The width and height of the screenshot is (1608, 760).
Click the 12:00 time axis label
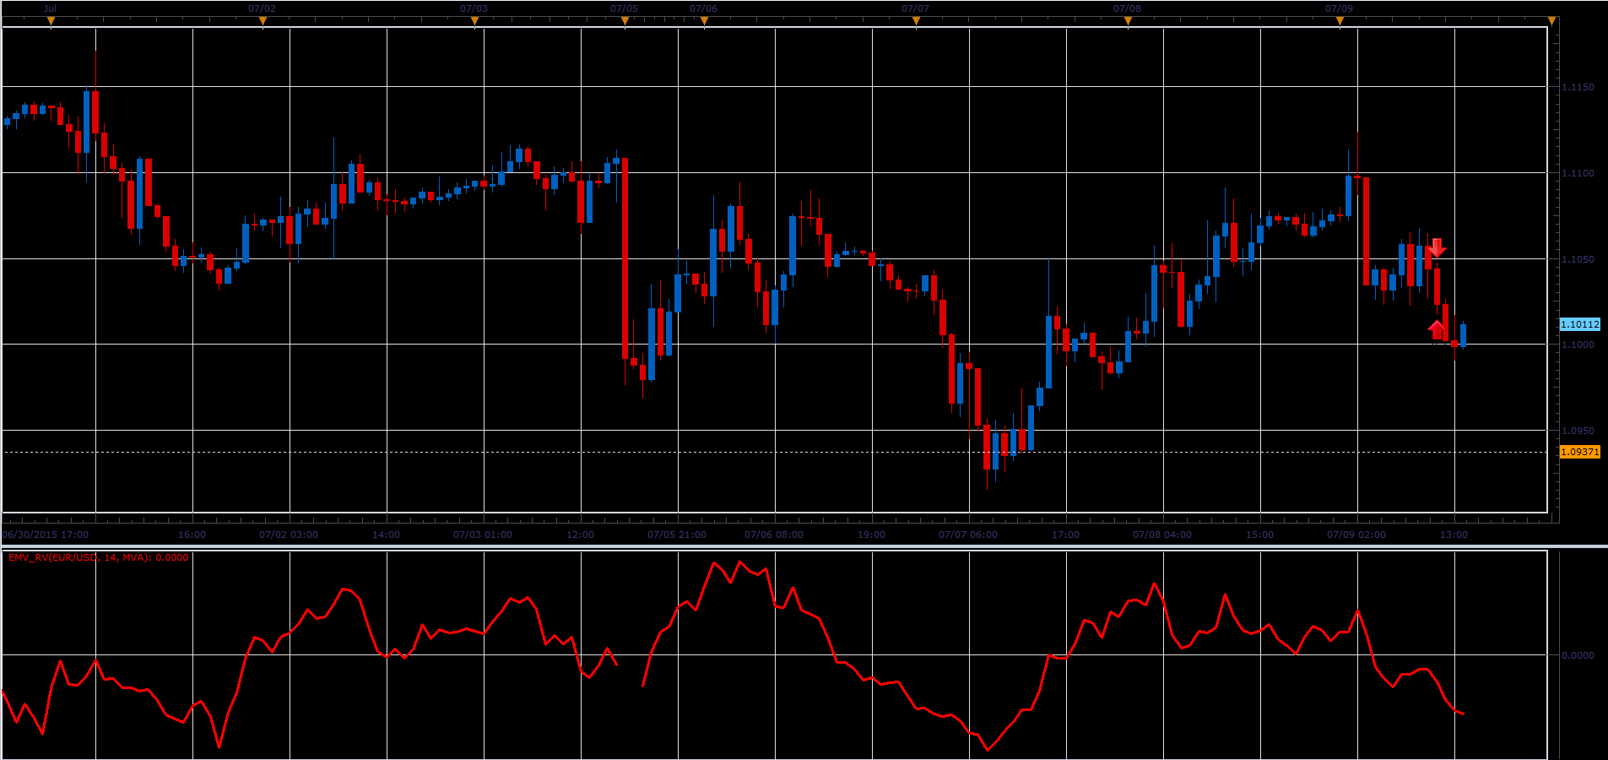[x=580, y=535]
